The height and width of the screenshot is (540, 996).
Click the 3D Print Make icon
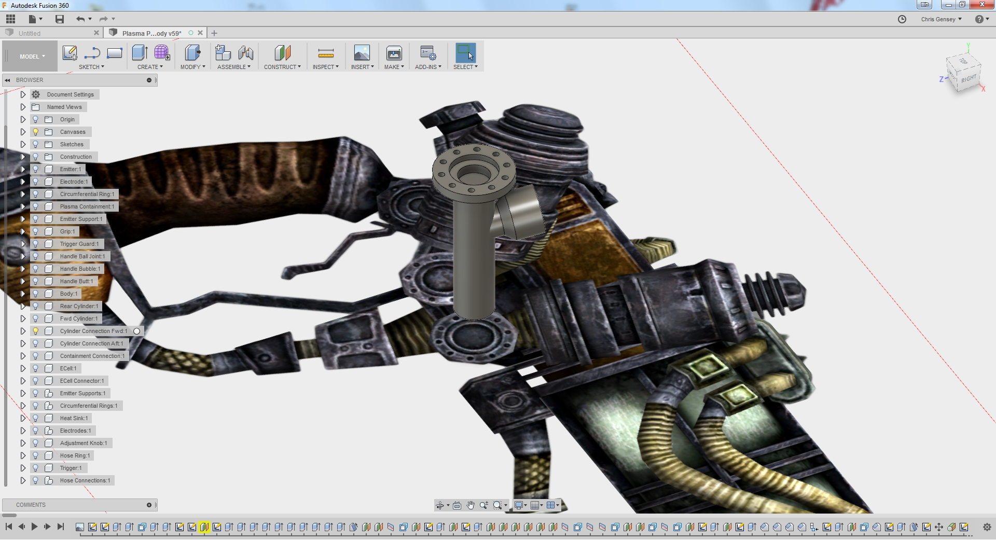point(394,53)
